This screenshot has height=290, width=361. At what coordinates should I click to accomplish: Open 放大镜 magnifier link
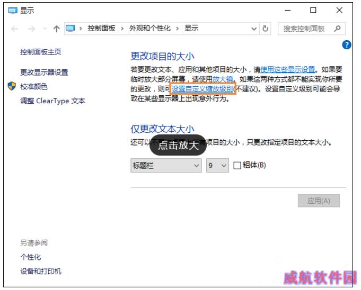point(223,79)
